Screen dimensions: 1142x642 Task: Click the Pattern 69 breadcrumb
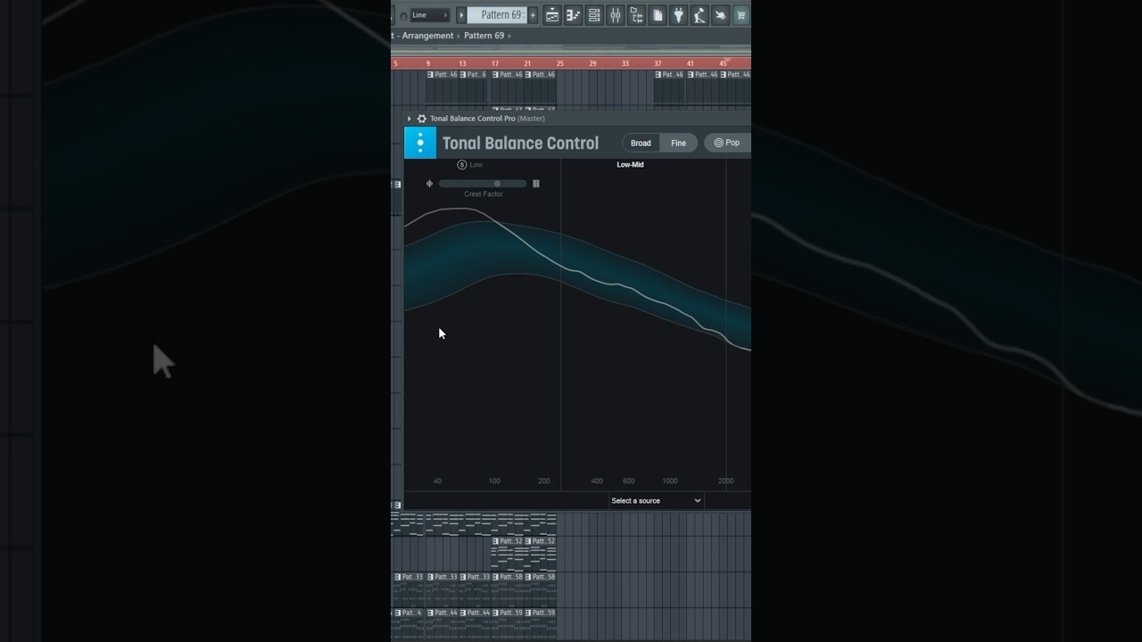pos(484,36)
